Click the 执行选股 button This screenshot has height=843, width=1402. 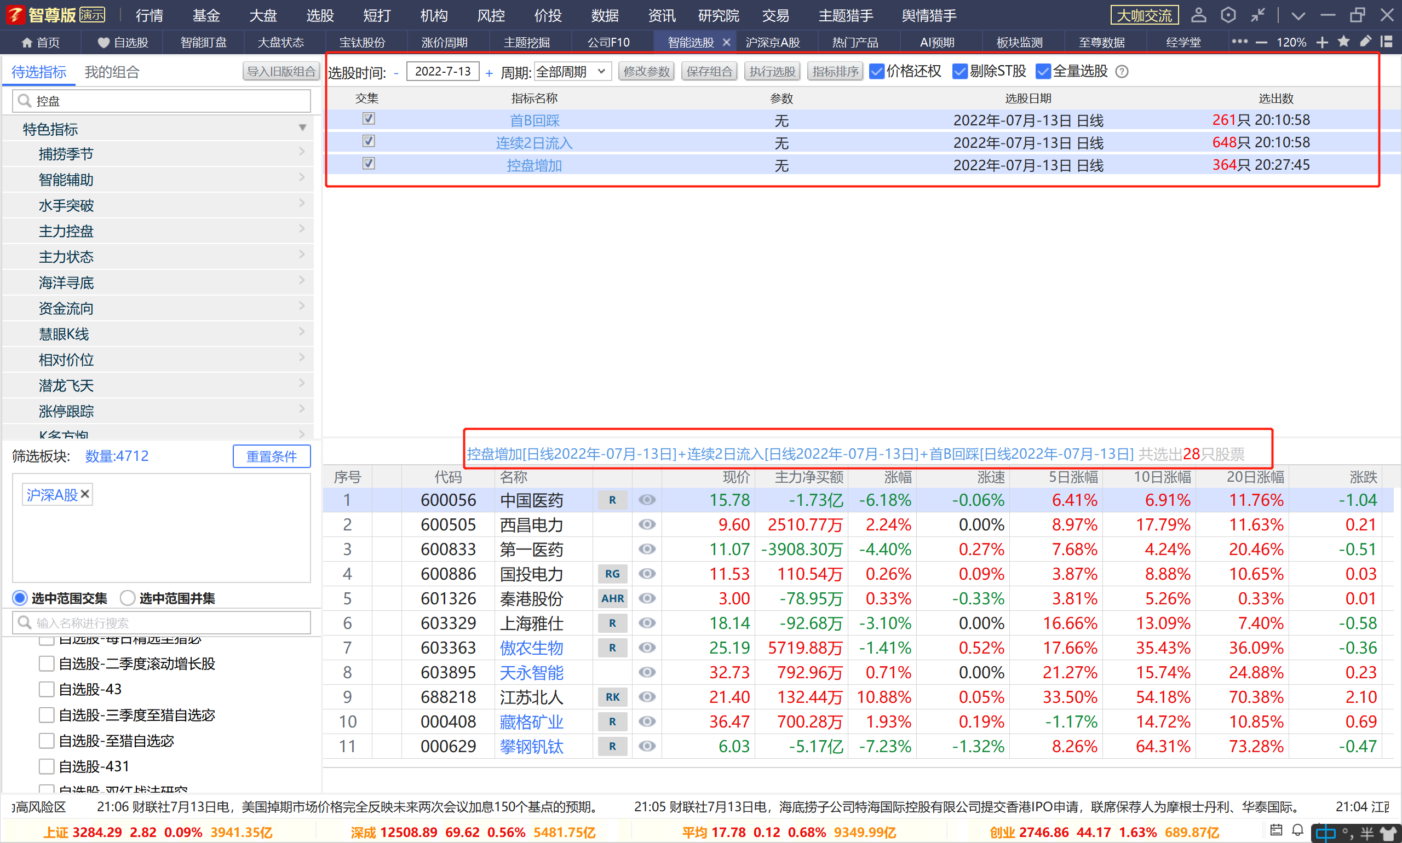pyautogui.click(x=772, y=72)
